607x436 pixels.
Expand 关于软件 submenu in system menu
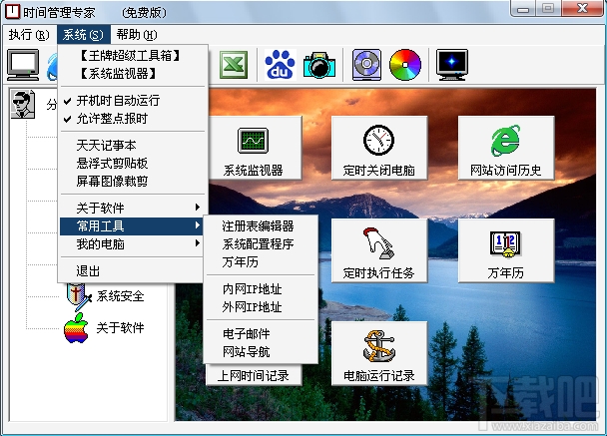[x=133, y=209]
